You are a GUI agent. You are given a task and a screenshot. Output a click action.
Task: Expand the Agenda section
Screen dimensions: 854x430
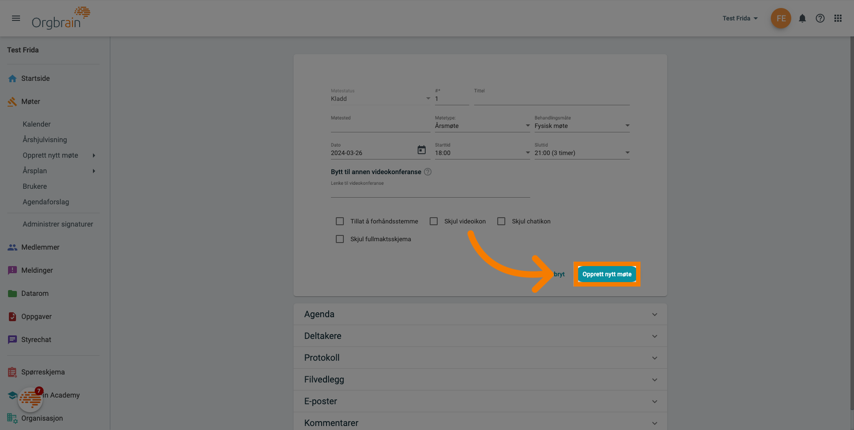480,314
